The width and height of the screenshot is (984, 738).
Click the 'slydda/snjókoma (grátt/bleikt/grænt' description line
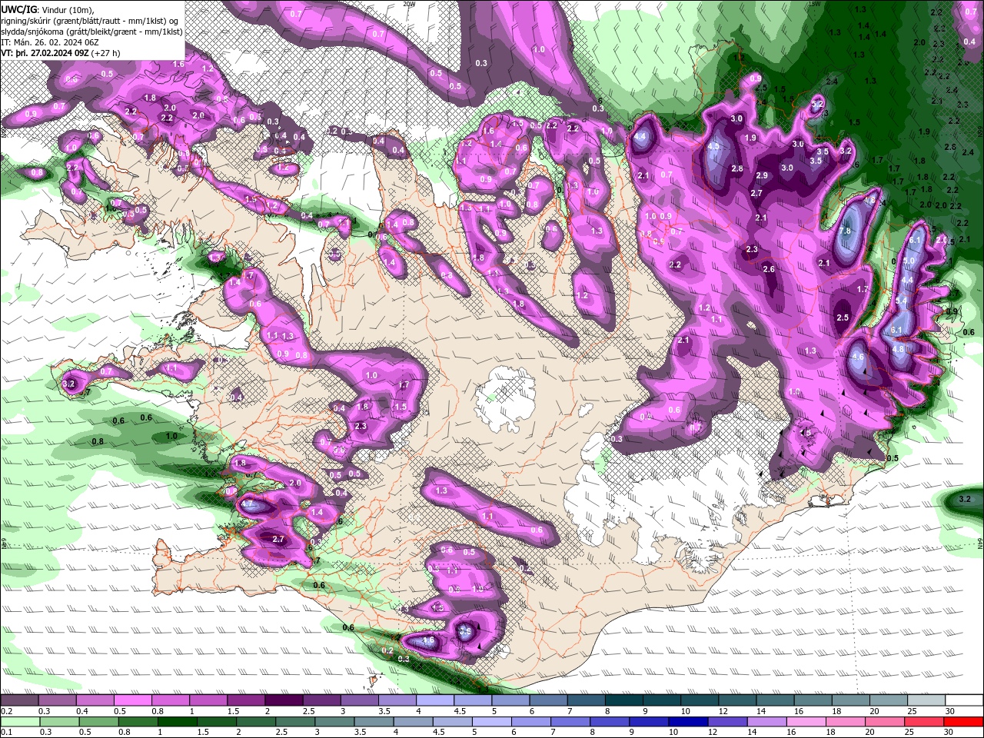click(91, 32)
